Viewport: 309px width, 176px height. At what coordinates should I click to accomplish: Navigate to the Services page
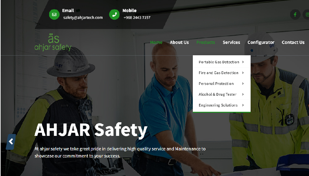tap(231, 42)
